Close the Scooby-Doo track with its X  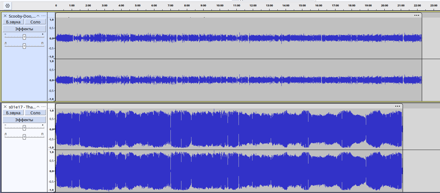[5, 16]
